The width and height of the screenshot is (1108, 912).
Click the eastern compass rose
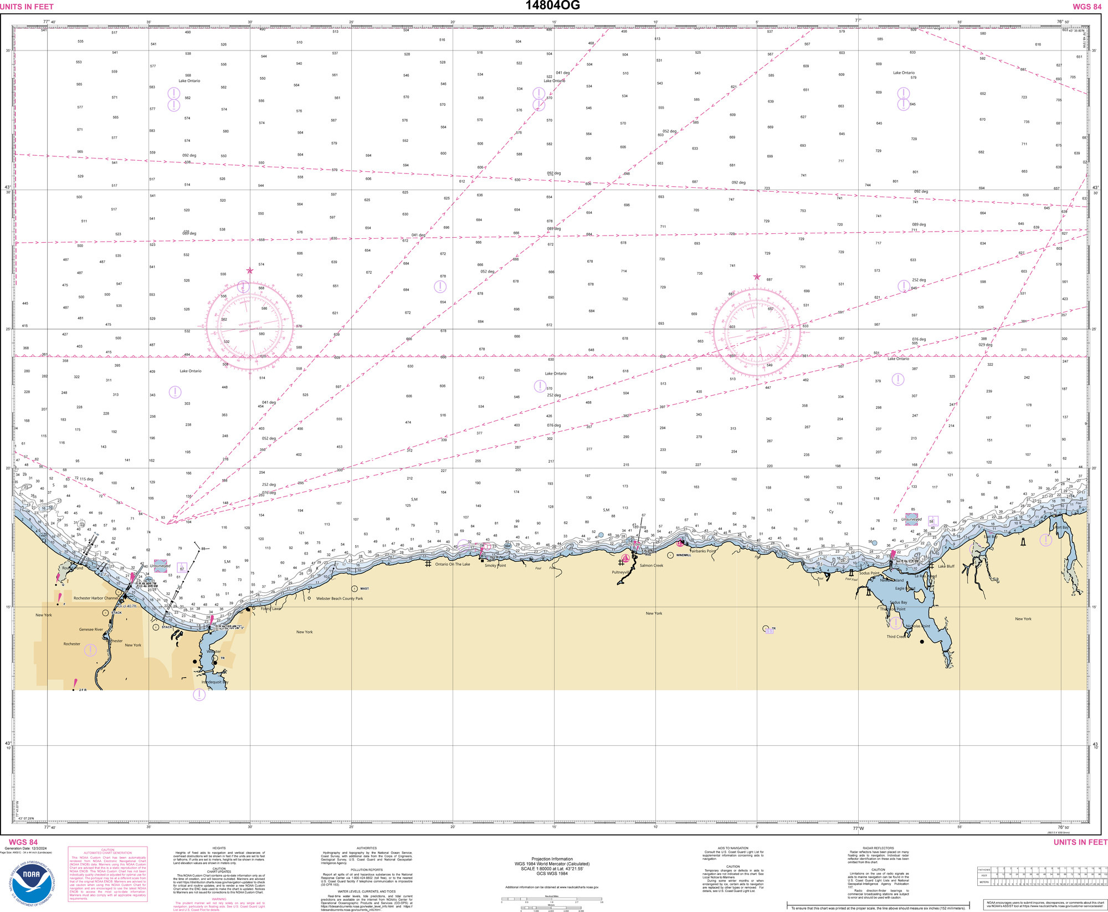click(757, 331)
